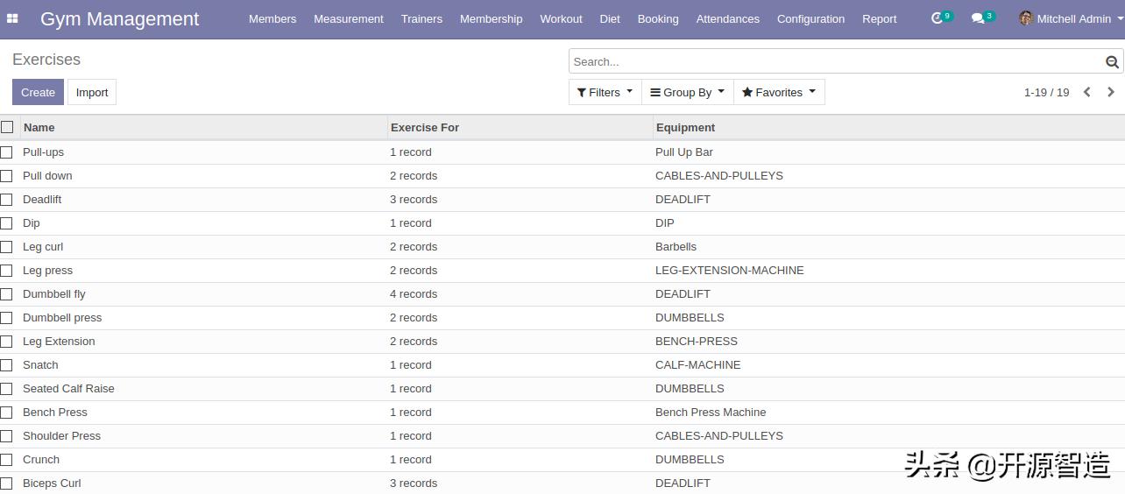Click the search magnifier icon
Screen dimensions: 1125x494
pyautogui.click(x=1112, y=62)
